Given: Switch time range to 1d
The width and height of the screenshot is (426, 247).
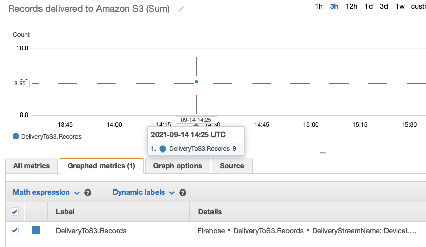Looking at the screenshot, I should (369, 7).
